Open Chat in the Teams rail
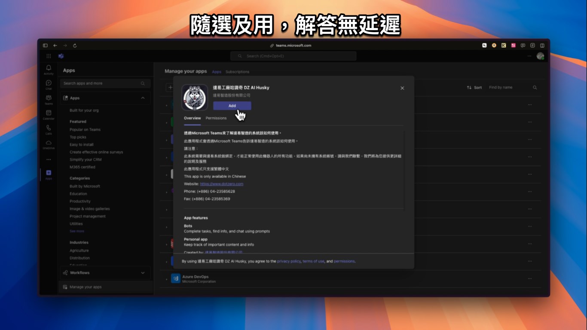The height and width of the screenshot is (330, 587). 49,85
